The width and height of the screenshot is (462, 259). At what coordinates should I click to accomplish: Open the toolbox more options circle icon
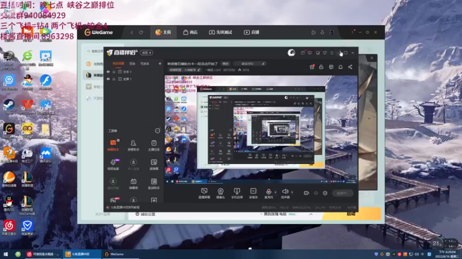click(158, 131)
